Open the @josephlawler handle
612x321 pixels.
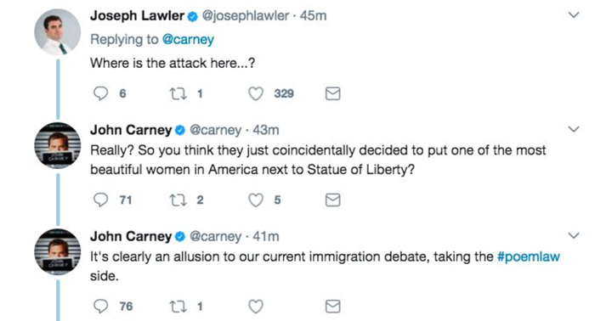tap(245, 15)
